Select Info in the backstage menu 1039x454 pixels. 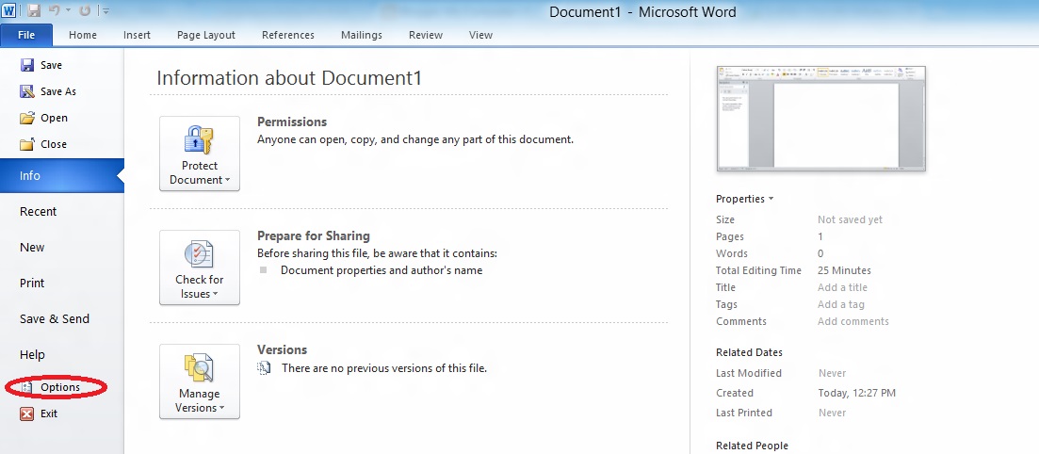tap(61, 175)
